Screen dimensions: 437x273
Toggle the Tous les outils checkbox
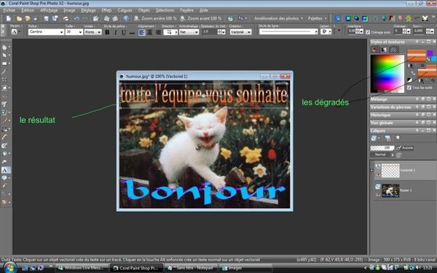coord(409,87)
